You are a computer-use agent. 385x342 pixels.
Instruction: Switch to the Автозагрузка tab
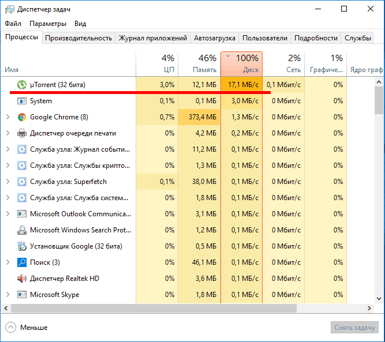click(215, 38)
